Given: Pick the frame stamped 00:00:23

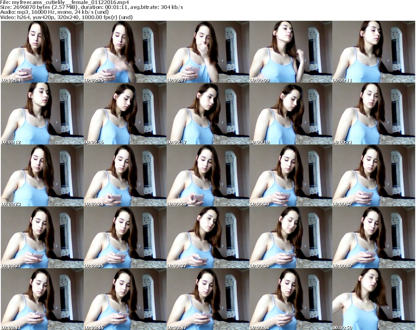Looking at the screenshot, I should 42,176.
